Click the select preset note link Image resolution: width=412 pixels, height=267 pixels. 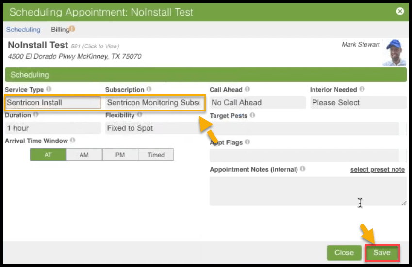pyautogui.click(x=377, y=170)
